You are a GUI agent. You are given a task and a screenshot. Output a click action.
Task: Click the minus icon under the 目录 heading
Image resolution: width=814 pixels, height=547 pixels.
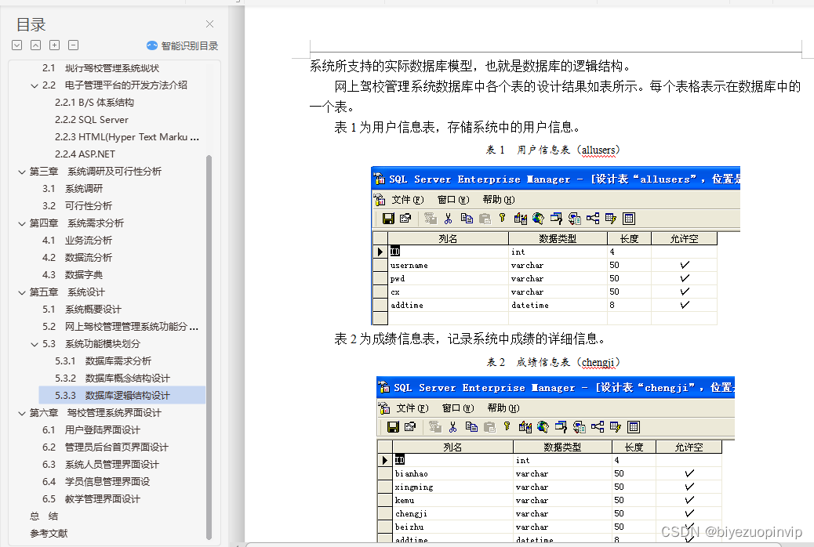coord(74,45)
